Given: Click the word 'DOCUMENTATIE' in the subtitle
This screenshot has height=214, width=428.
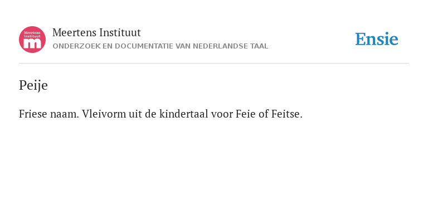Looking at the screenshot, I should pyautogui.click(x=144, y=46).
